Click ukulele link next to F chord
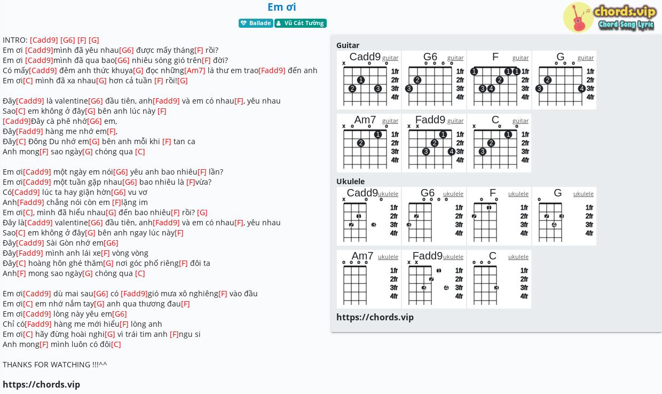 (518, 194)
